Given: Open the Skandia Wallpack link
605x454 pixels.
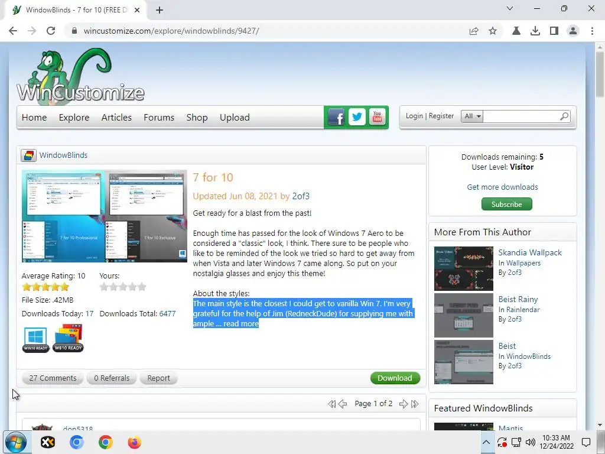Looking at the screenshot, I should tap(530, 252).
